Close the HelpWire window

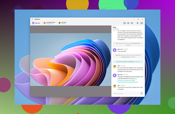click(143, 19)
